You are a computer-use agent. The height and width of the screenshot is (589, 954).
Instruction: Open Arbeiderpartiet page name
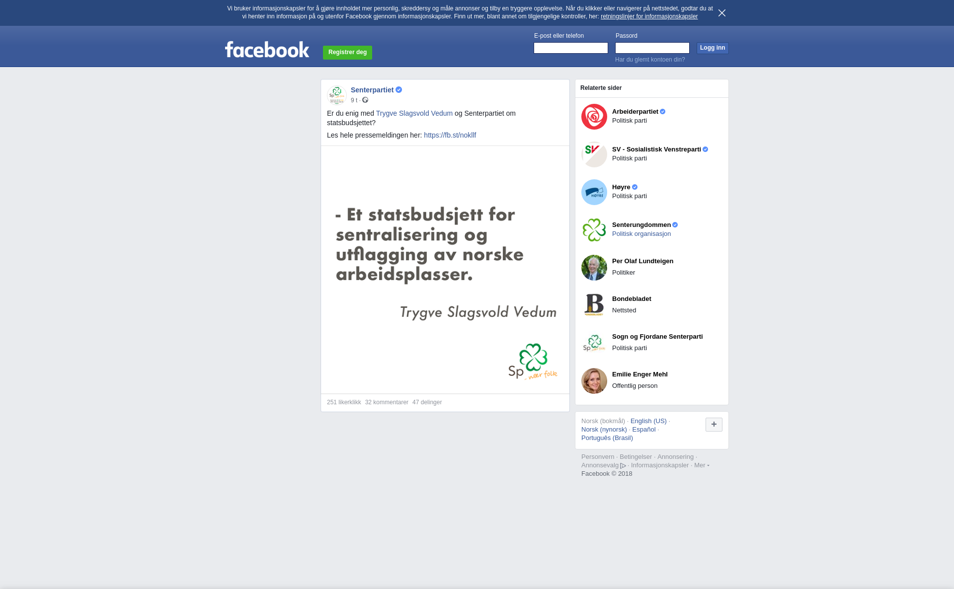pyautogui.click(x=635, y=112)
